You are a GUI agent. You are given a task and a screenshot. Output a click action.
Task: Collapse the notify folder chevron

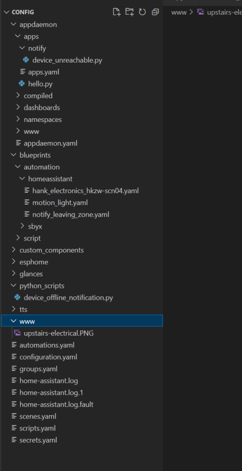pyautogui.click(x=22, y=48)
